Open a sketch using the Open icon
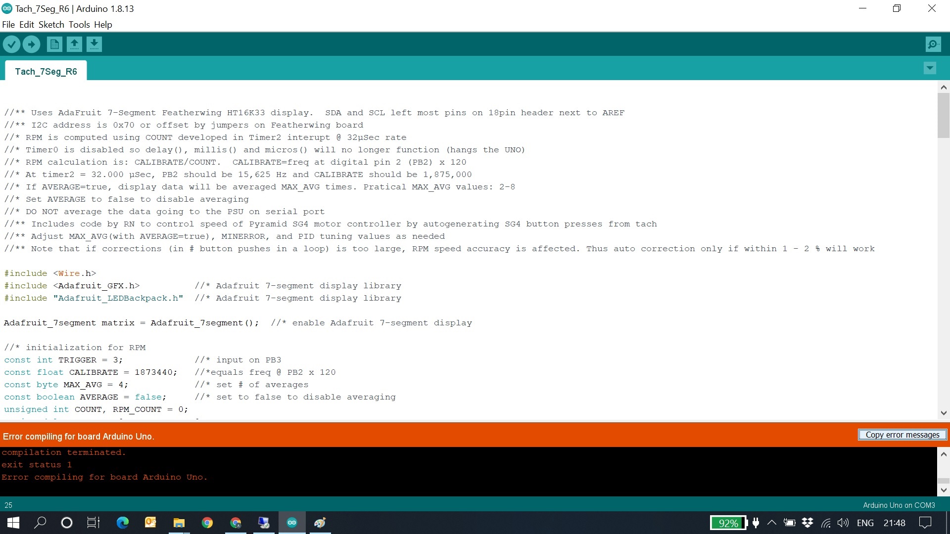 (x=74, y=44)
